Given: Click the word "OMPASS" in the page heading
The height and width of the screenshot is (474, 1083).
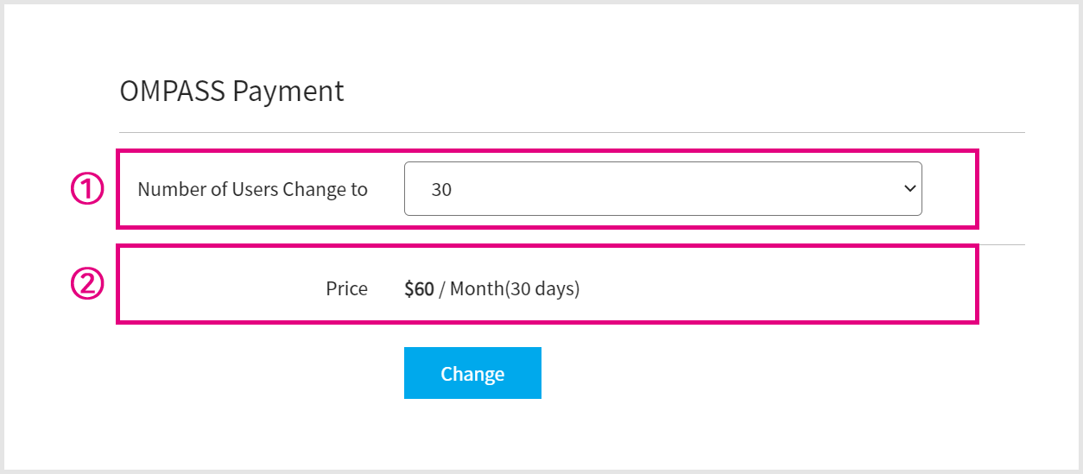Looking at the screenshot, I should pos(173,92).
